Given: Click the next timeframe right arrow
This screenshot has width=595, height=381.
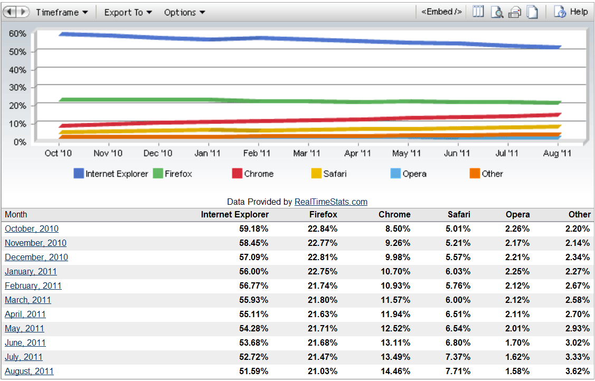Looking at the screenshot, I should pos(24,12).
